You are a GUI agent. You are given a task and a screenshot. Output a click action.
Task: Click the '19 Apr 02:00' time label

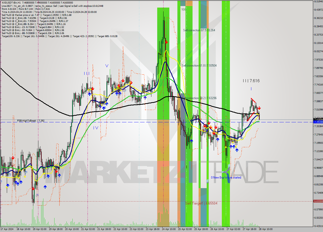pos(40,229)
